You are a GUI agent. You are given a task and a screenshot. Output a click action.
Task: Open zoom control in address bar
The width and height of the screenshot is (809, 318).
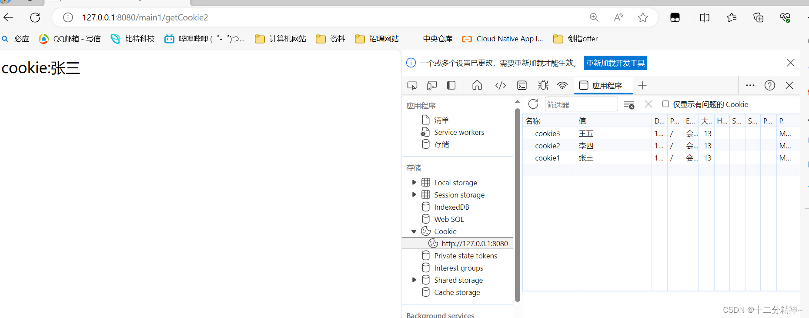594,17
